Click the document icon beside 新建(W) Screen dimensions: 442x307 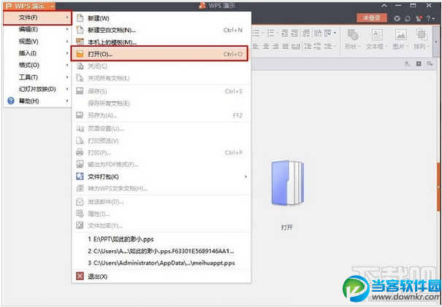tap(80, 18)
